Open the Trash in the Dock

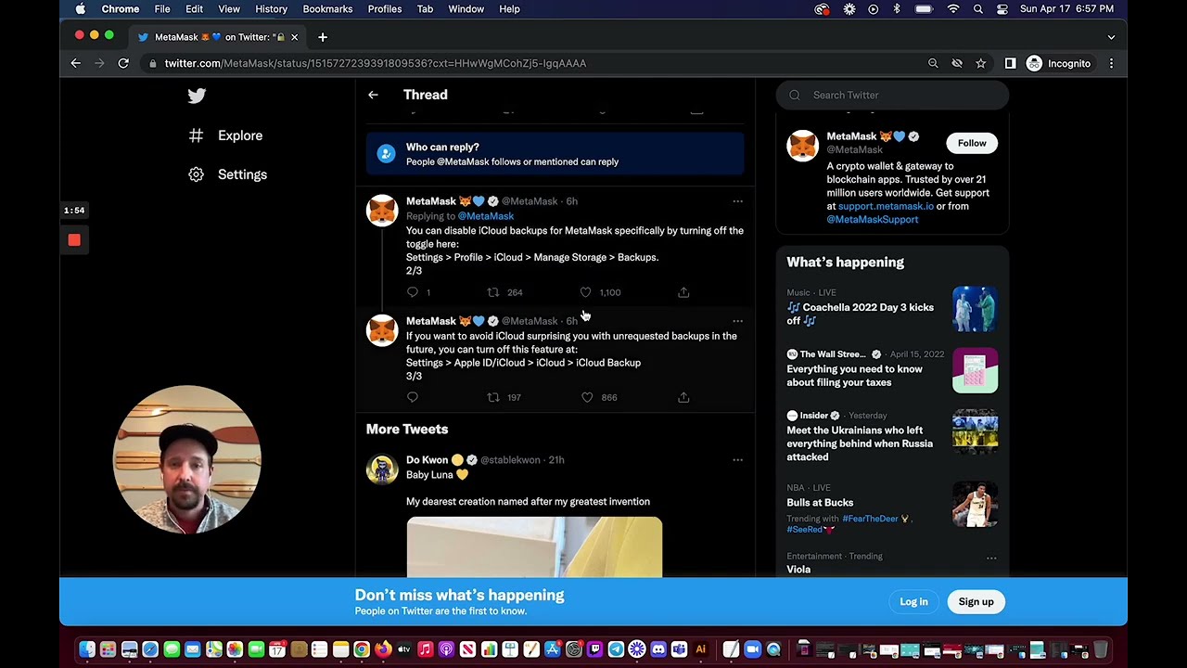1101,649
